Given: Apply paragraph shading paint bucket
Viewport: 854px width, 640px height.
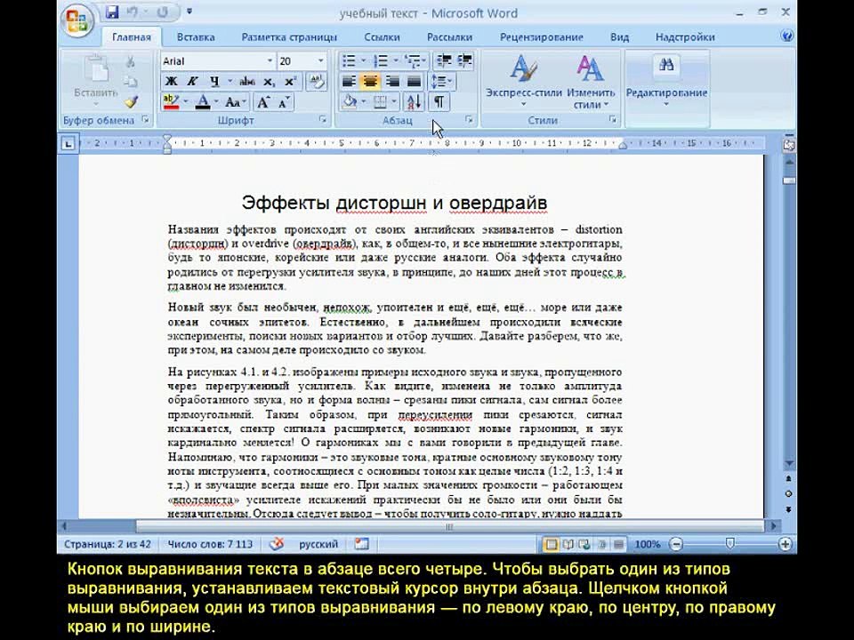Looking at the screenshot, I should (x=349, y=101).
